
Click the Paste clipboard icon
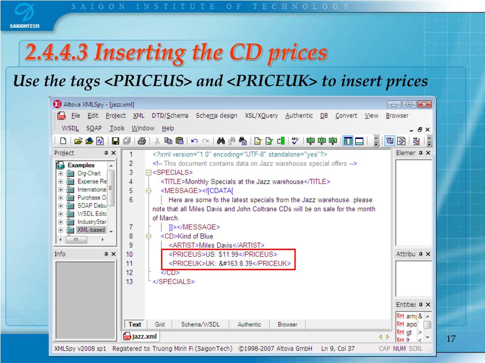click(x=180, y=141)
